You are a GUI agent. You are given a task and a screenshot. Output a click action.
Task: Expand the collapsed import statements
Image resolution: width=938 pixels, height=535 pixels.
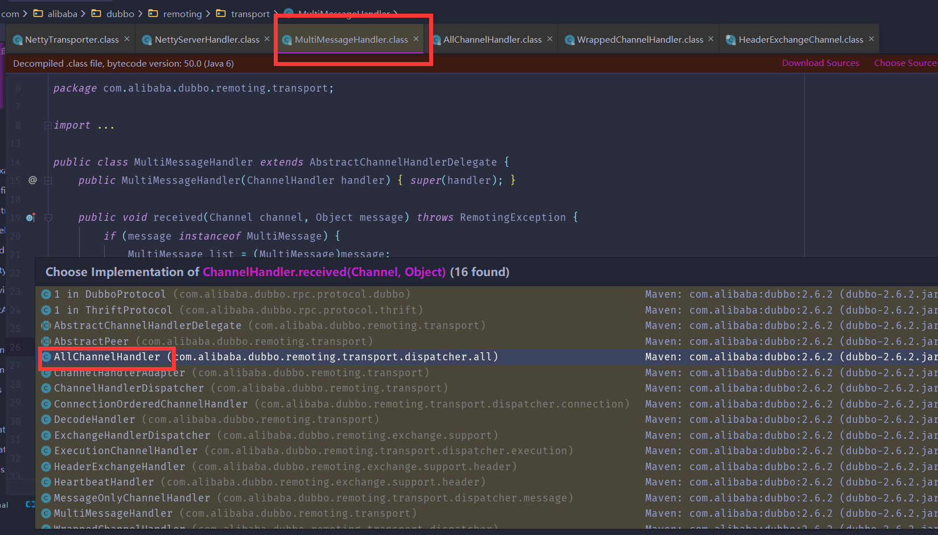(48, 125)
